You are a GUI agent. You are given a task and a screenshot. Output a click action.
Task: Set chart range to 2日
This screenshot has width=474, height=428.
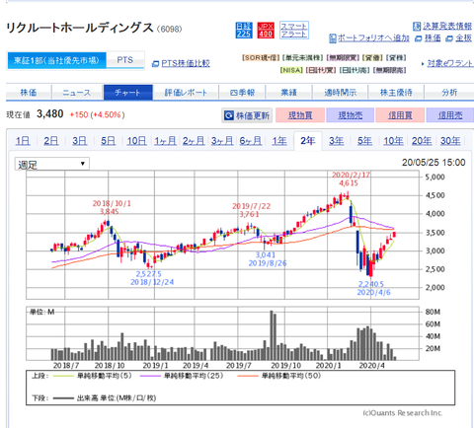51,141
